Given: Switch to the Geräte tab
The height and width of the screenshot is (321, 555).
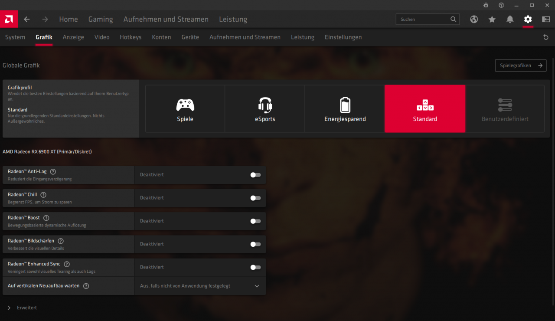Looking at the screenshot, I should (x=190, y=37).
